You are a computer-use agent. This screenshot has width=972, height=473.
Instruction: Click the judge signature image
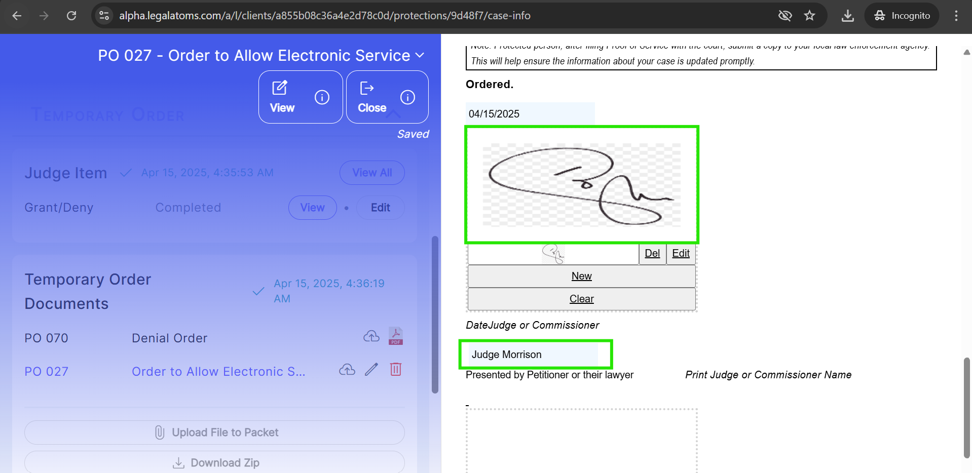582,185
